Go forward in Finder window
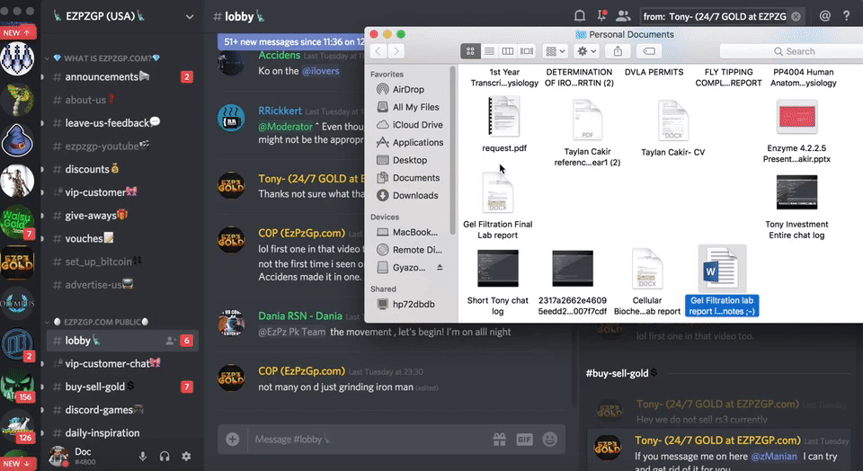863x471 pixels. pyautogui.click(x=396, y=51)
